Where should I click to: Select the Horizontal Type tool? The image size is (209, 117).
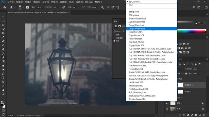coord(3,78)
